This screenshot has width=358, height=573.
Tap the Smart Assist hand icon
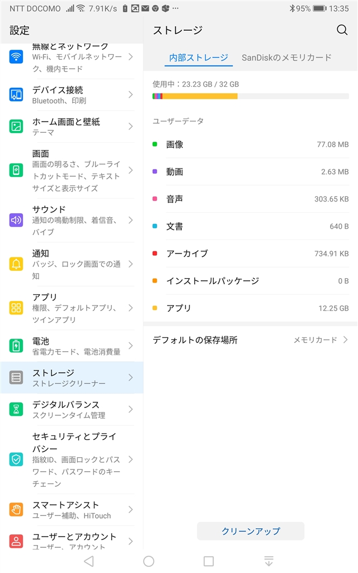(16, 509)
